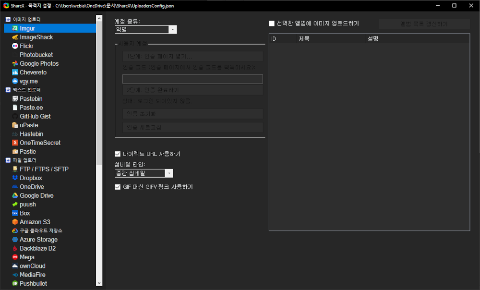Image resolution: width=480 pixels, height=290 pixels.
Task: Click 2단계: 인증 완료하기 button
Action: click(x=193, y=90)
